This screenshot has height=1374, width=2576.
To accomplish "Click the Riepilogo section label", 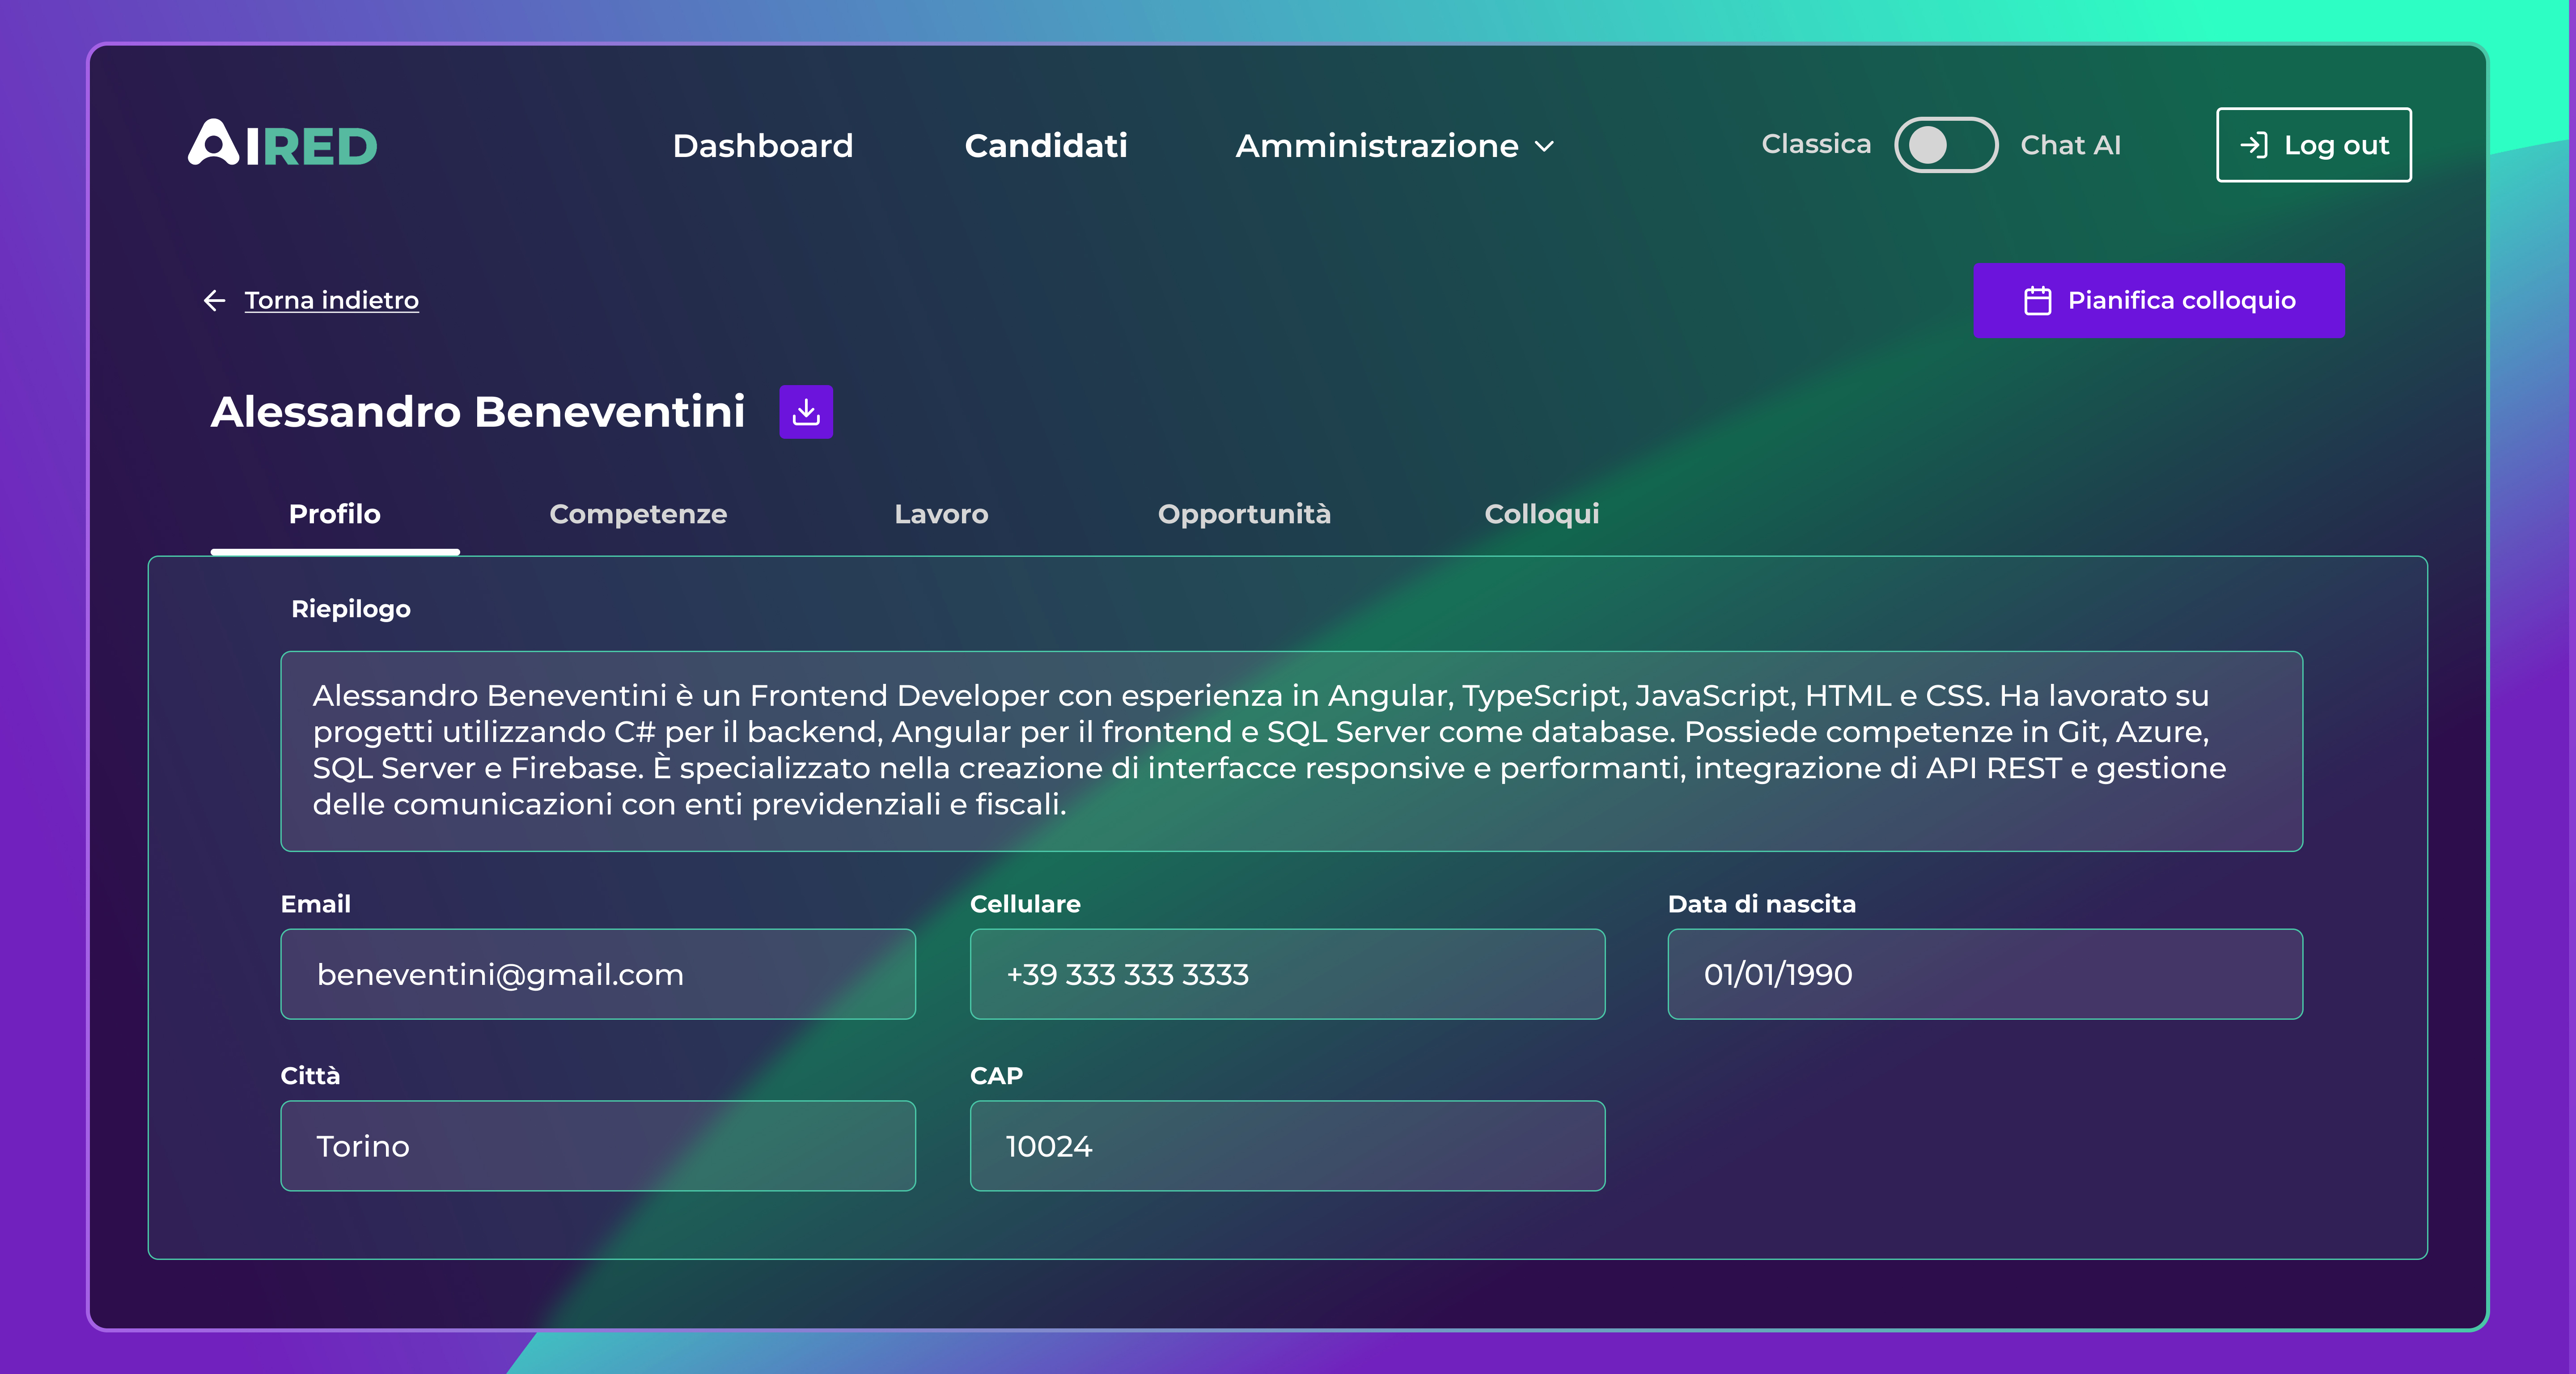I will click(x=351, y=609).
